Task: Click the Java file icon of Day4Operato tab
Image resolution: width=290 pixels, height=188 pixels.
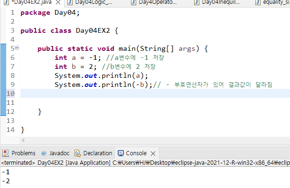Action: click(133, 2)
